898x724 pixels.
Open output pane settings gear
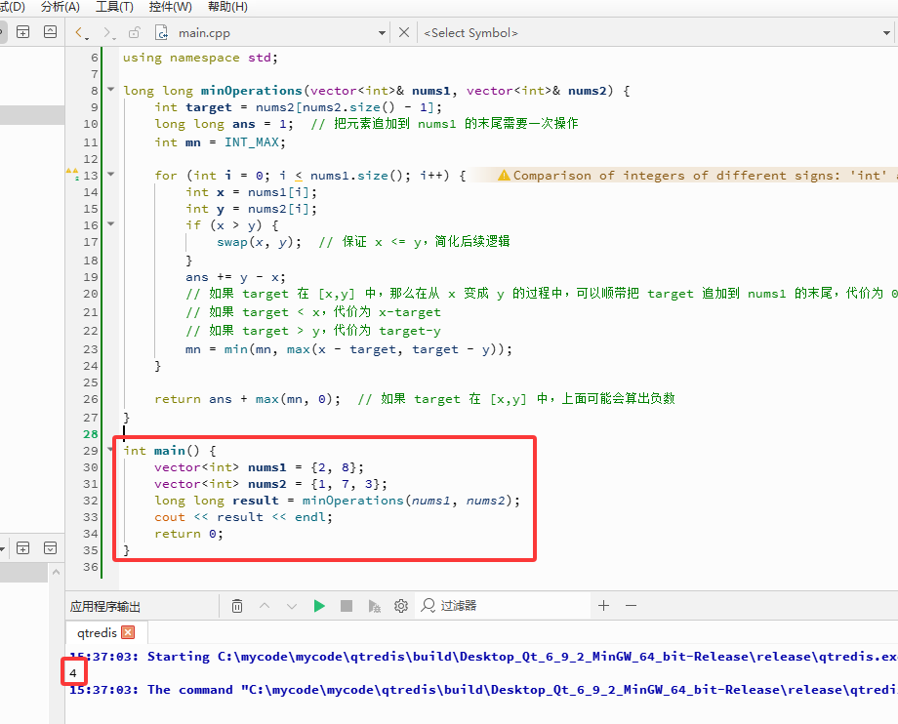(401, 606)
